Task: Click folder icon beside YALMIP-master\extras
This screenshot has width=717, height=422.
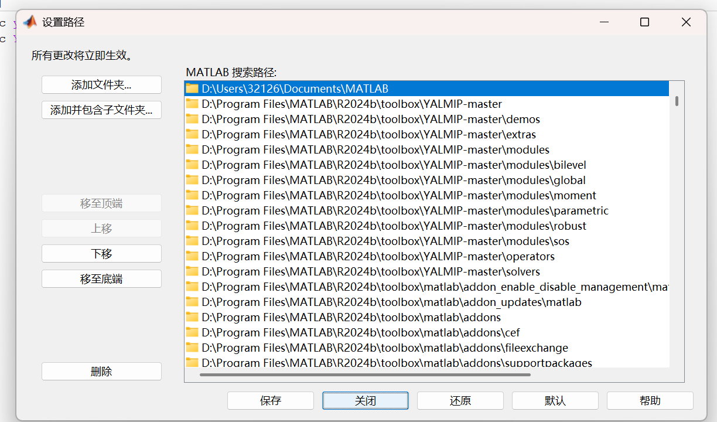Action: click(x=192, y=134)
